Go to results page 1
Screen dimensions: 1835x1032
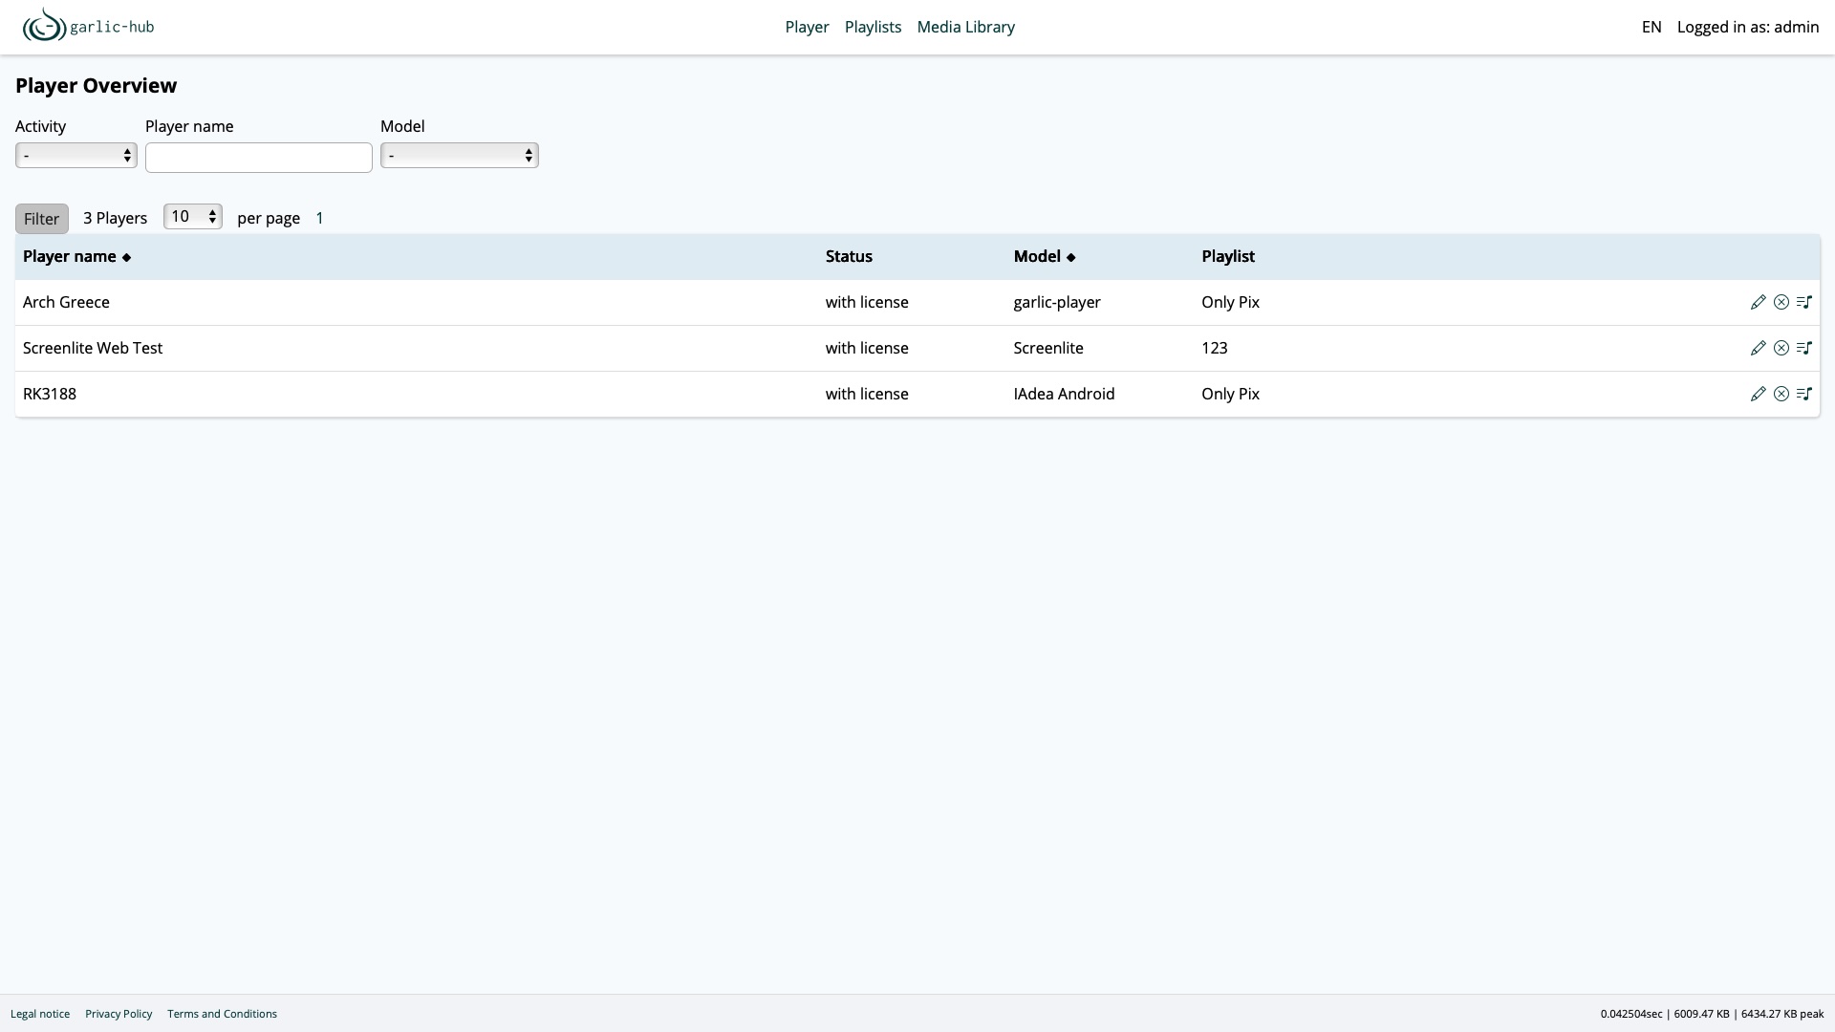pyautogui.click(x=319, y=218)
